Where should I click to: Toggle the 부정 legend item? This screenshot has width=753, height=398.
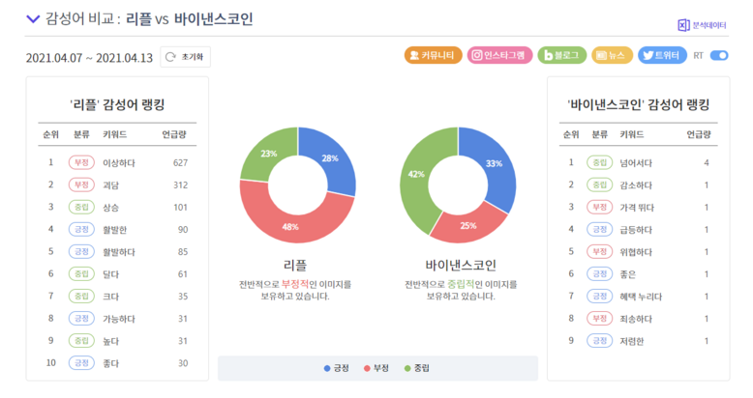coord(376,368)
